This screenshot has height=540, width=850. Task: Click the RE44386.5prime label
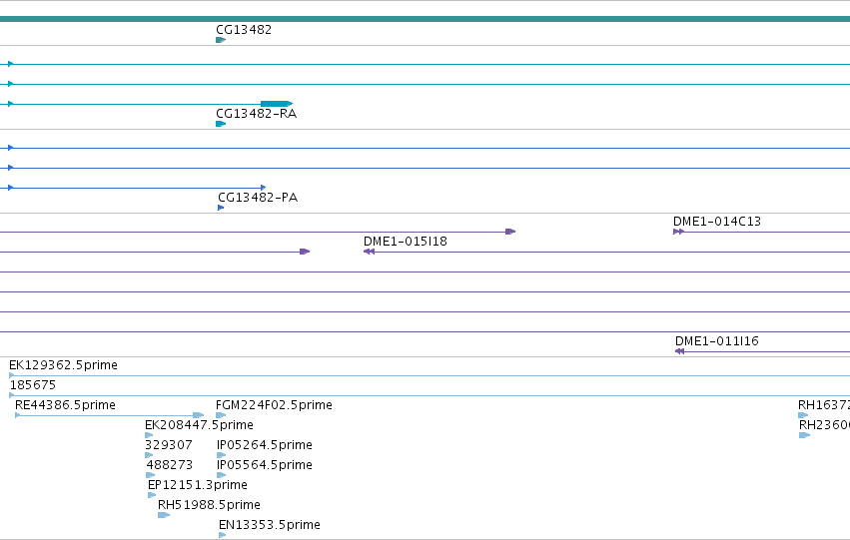65,405
